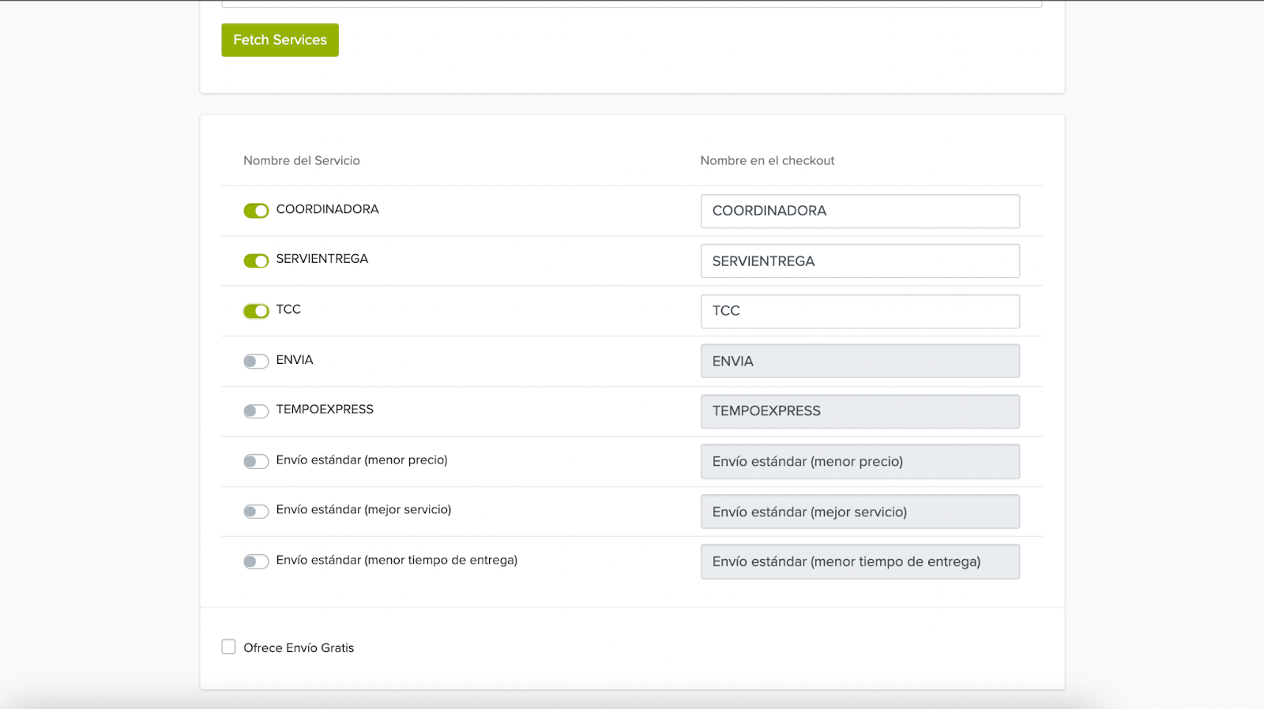Select the mejor servicio checkout name field
Screen dimensions: 1264x709
click(x=860, y=512)
